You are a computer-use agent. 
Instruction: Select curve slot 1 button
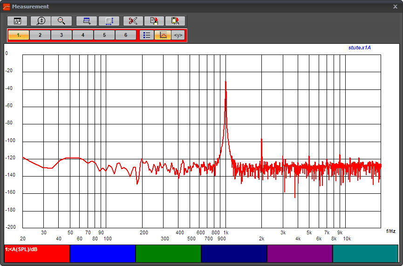pos(19,35)
